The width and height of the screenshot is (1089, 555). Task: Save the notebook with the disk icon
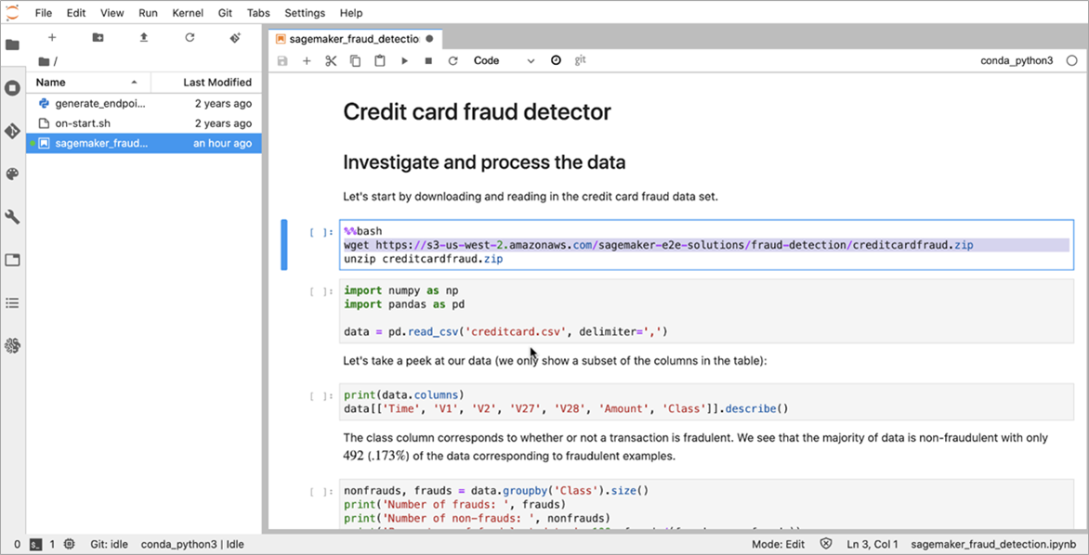pyautogui.click(x=282, y=60)
